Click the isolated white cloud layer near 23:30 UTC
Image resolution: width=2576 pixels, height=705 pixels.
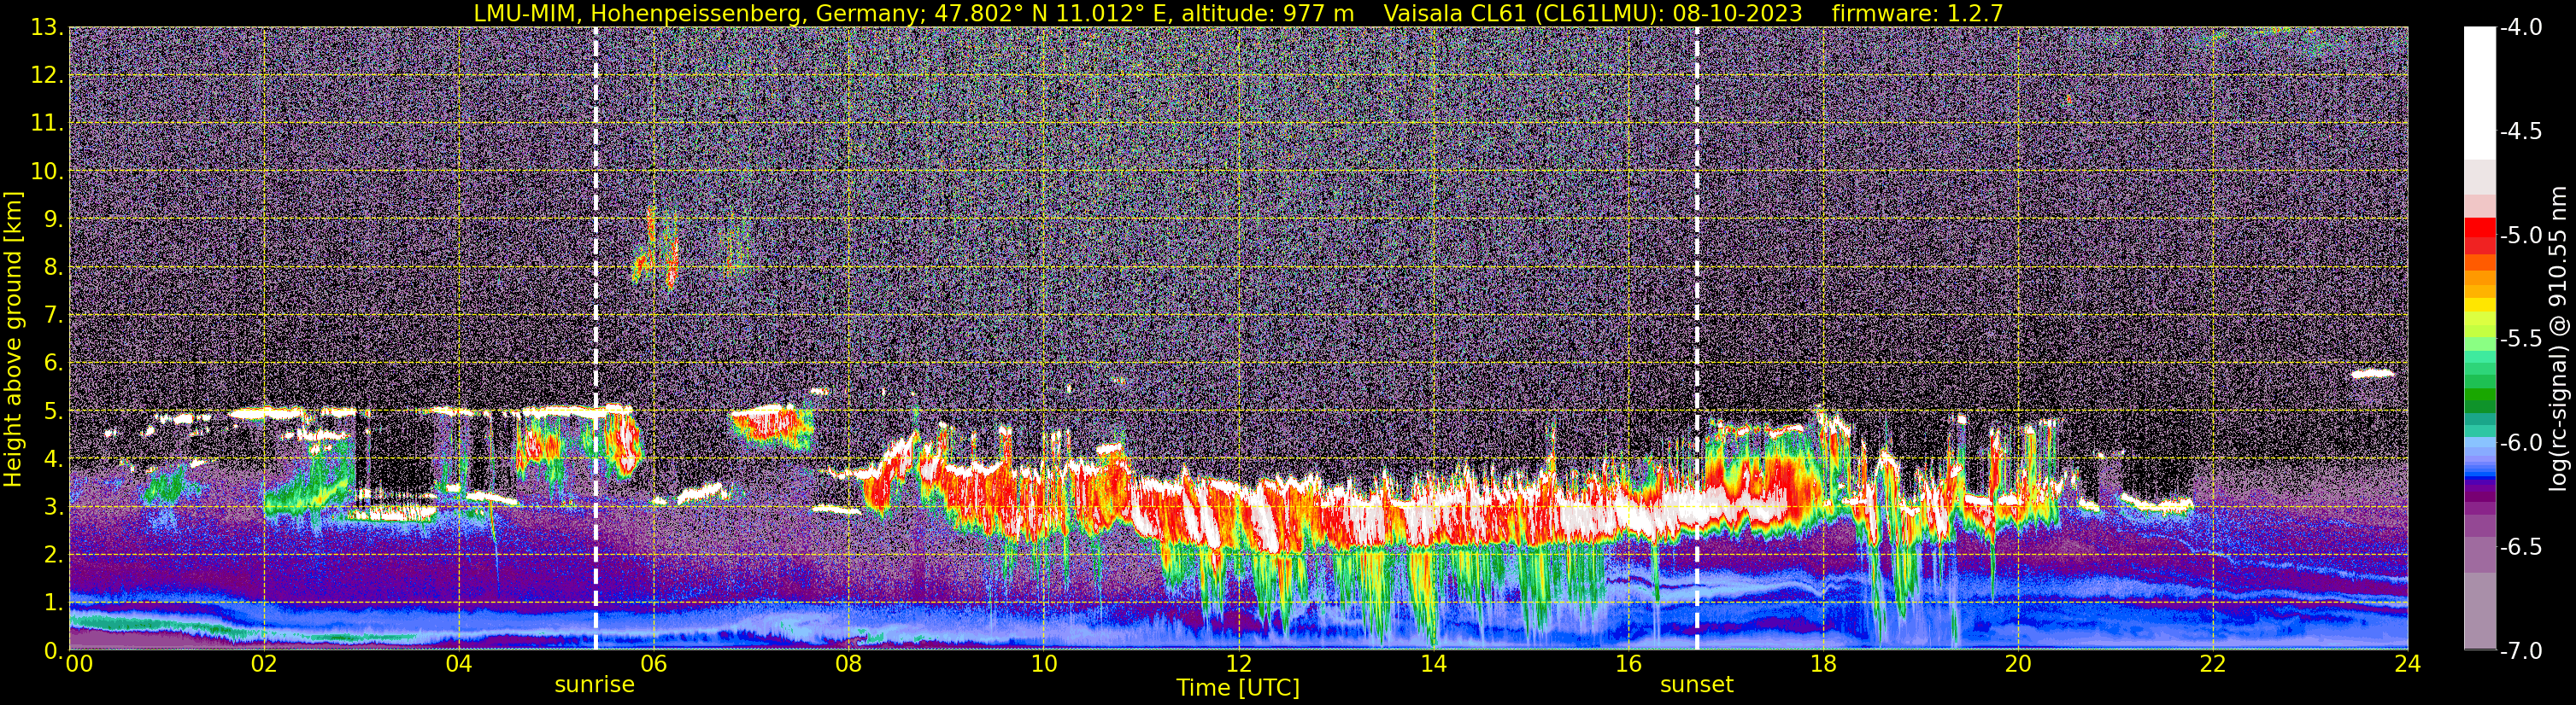click(x=2372, y=374)
